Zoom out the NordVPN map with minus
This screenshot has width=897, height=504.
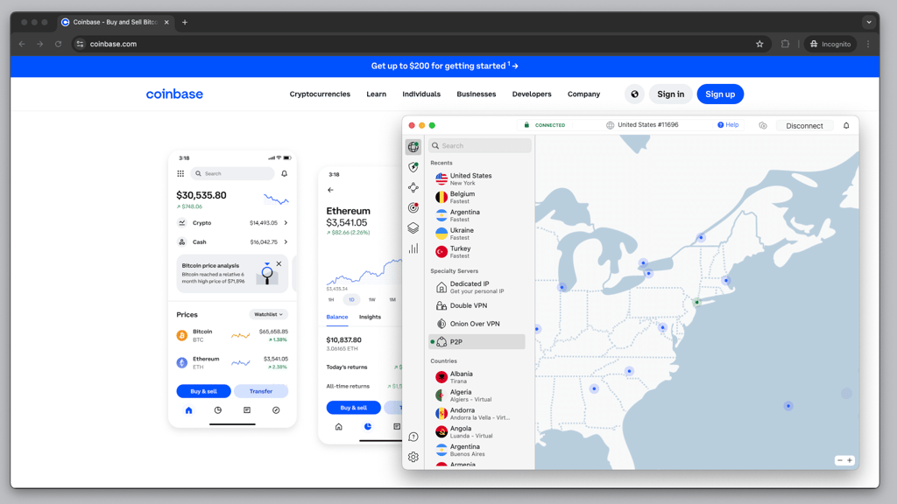click(840, 460)
